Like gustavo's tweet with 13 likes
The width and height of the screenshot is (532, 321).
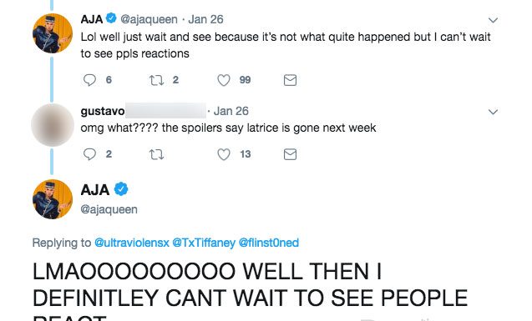pyautogui.click(x=224, y=154)
